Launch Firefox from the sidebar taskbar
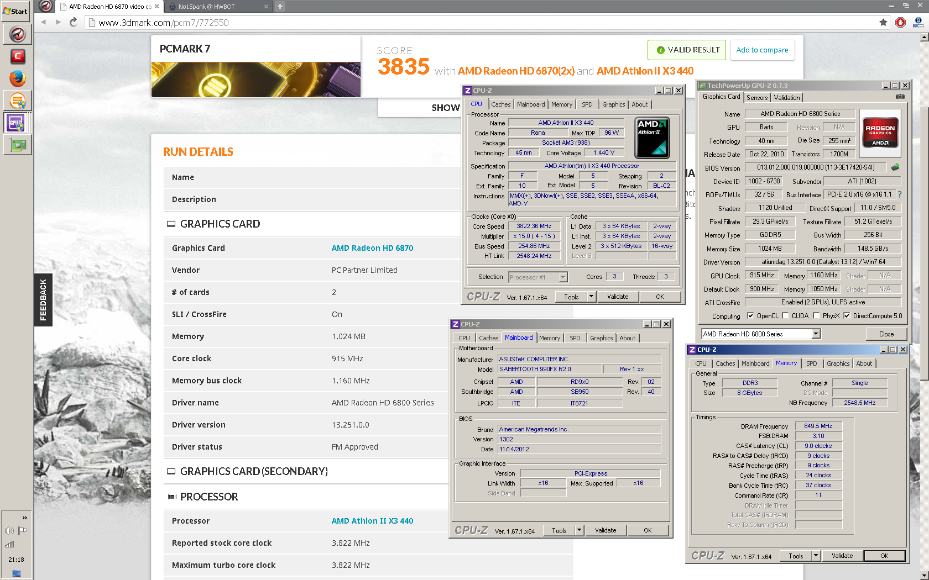Image resolution: width=929 pixels, height=580 pixels. coord(17,78)
